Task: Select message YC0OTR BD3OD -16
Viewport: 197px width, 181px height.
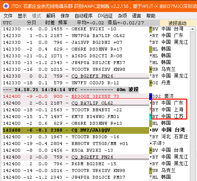Action: click(95, 137)
